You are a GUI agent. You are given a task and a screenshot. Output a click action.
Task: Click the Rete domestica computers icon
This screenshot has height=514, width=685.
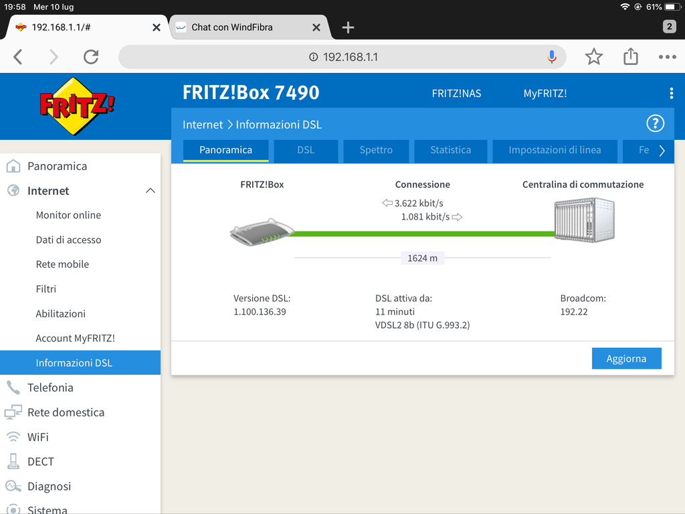(13, 412)
